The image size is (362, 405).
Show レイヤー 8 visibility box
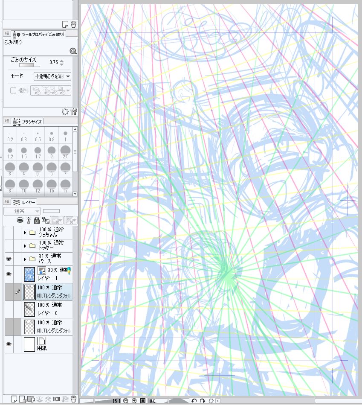[x=9, y=309]
